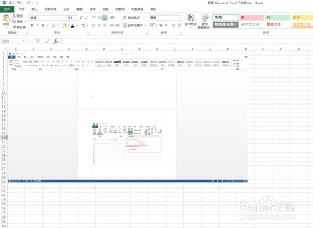Image resolution: width=313 pixels, height=228 pixels.
Task: Select row 20 header
Action: coord(3,137)
